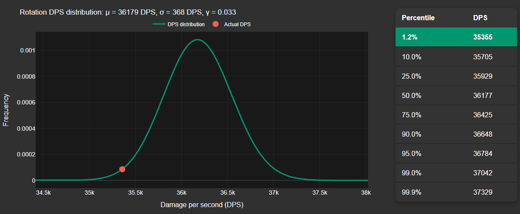Click the peak of the green distribution curve

(197, 40)
